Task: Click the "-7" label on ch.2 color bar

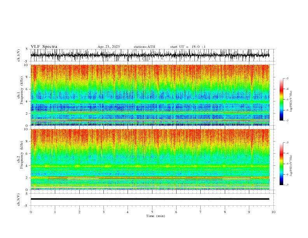Action: coord(287,185)
